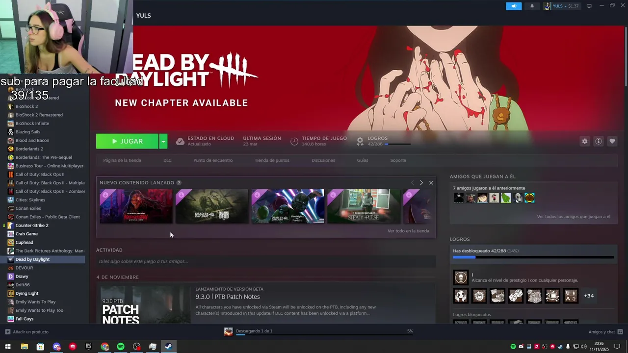Image resolution: width=628 pixels, height=353 pixels.
Task: Select Borderlands 2 in library
Action: pos(29,149)
